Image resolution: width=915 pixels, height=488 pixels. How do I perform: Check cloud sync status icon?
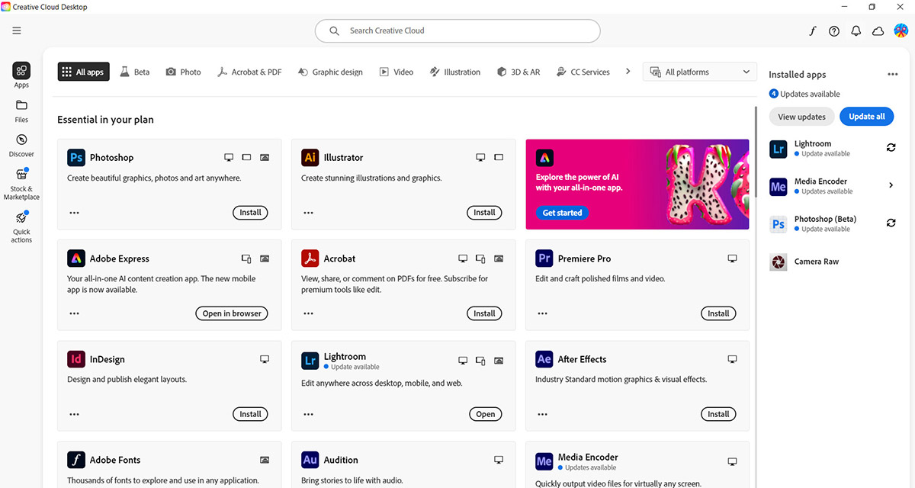pyautogui.click(x=878, y=31)
